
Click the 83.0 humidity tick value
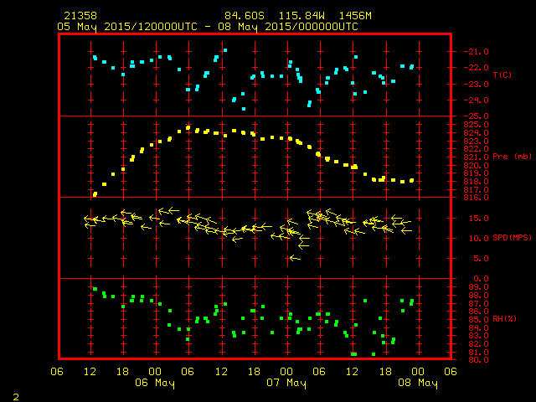tap(478, 335)
